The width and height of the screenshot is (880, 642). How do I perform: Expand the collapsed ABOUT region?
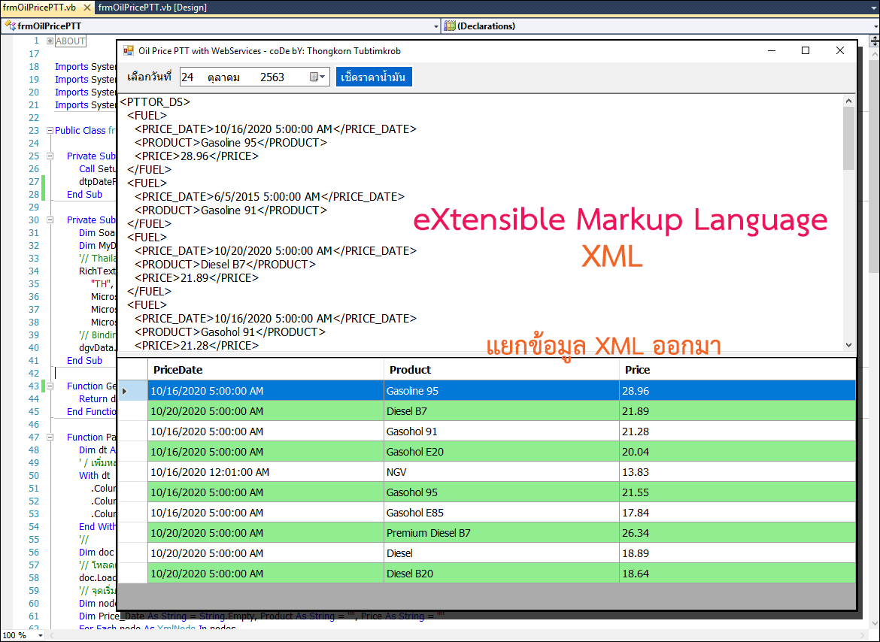pyautogui.click(x=50, y=41)
